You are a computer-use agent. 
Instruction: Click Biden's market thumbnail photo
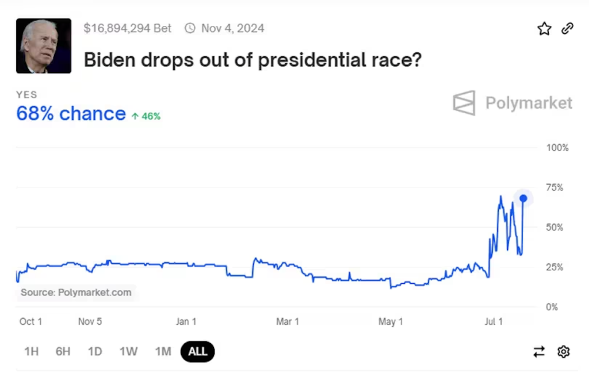click(44, 46)
